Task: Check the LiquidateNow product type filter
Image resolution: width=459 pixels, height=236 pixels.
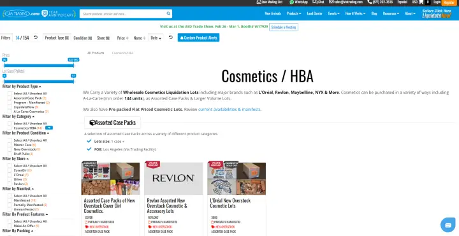Action: click(x=10, y=107)
